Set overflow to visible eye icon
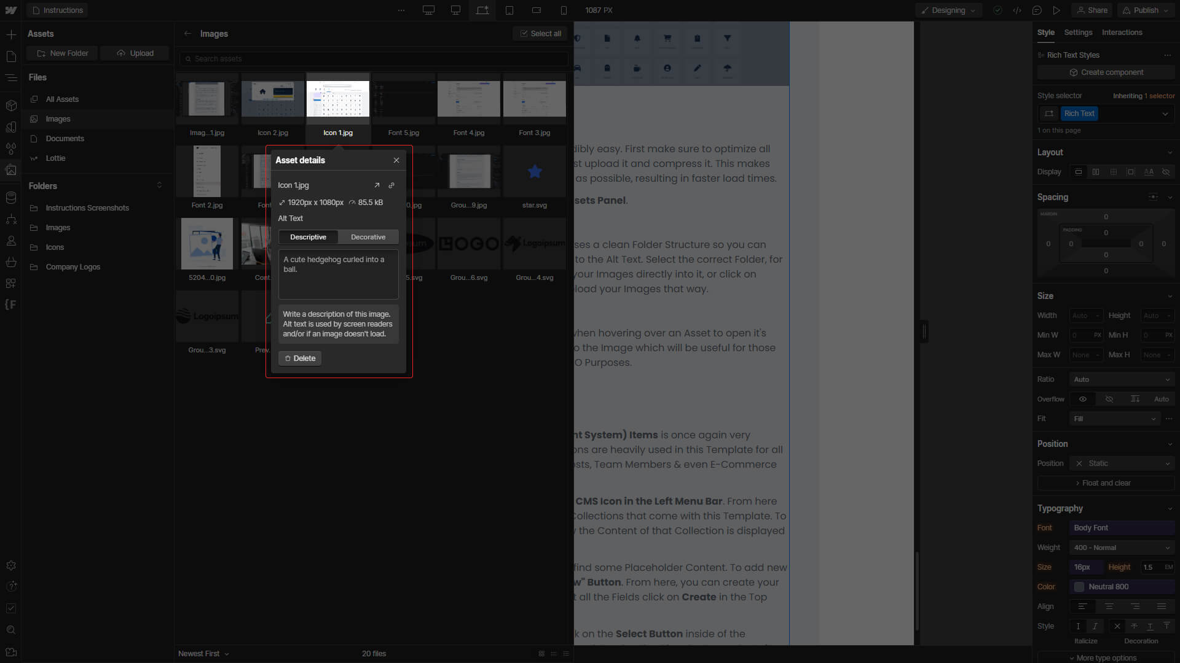1180x663 pixels. 1083,399
